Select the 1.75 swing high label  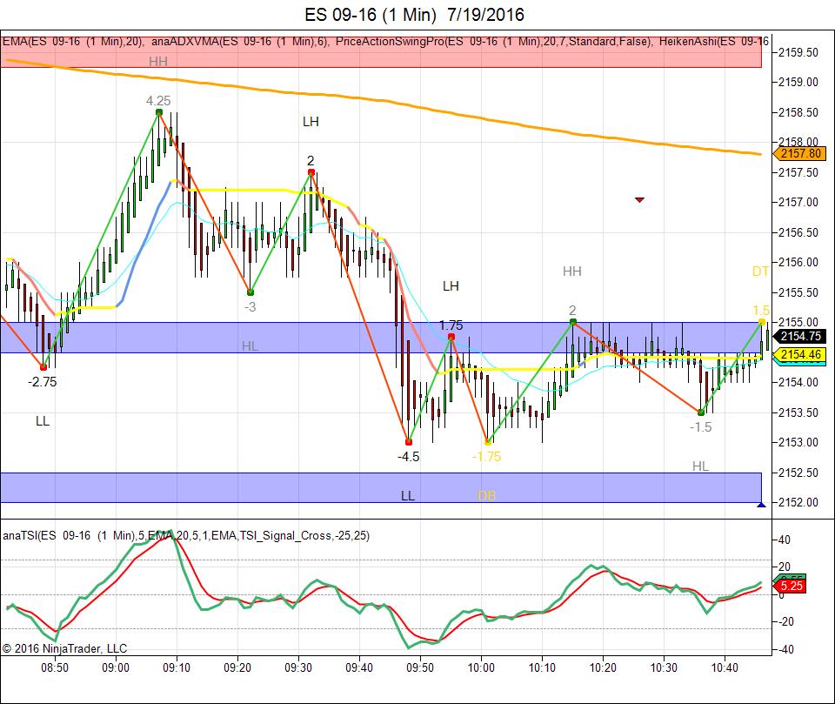click(x=451, y=325)
